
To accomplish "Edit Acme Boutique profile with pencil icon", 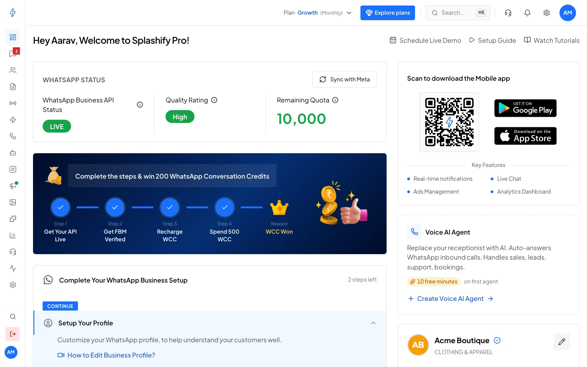I will tap(562, 342).
